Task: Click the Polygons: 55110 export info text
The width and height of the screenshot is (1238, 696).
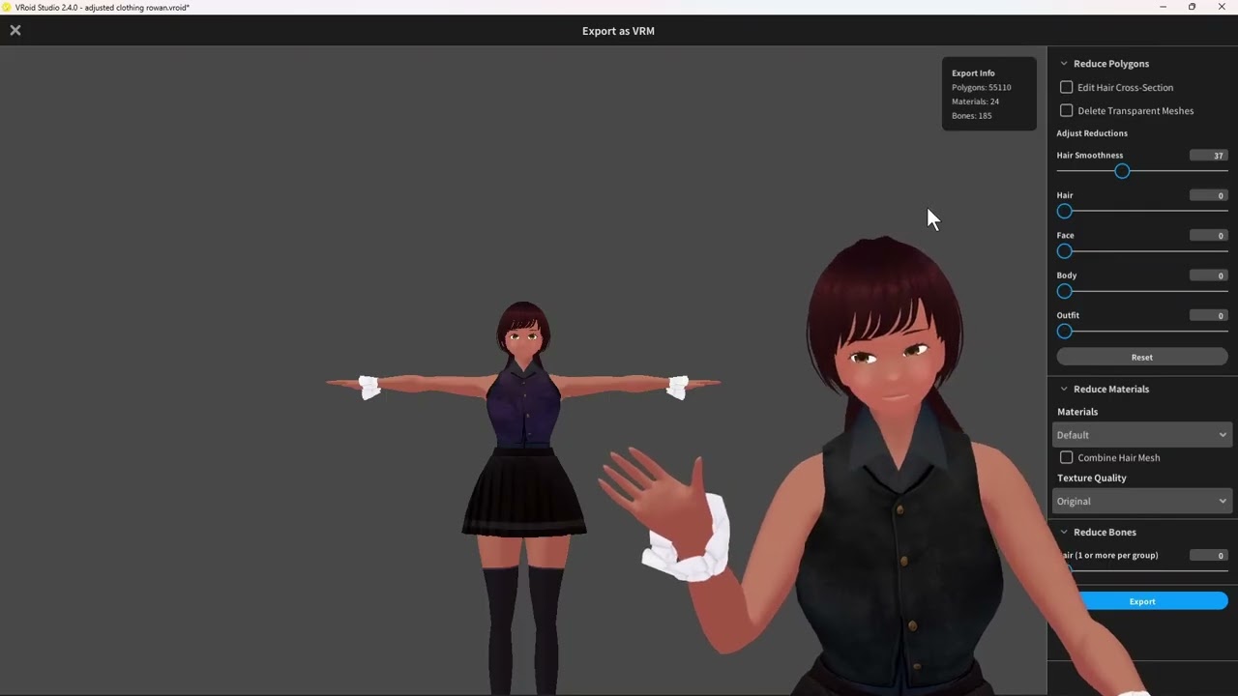Action: [x=981, y=87]
